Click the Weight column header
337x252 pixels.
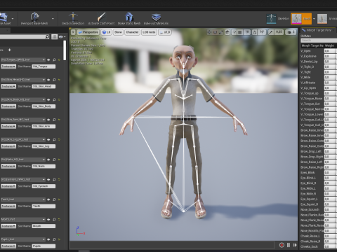(x=330, y=45)
